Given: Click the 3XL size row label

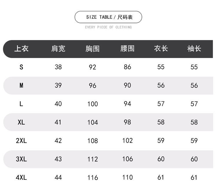Looking at the screenshot, I should click(x=21, y=159).
